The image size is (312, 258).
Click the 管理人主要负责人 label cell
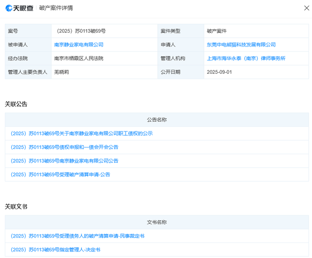click(x=28, y=72)
